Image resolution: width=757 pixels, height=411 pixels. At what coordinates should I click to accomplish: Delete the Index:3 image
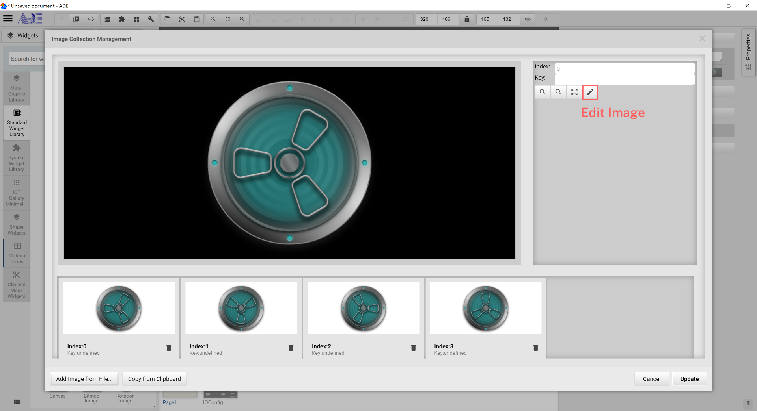pyautogui.click(x=535, y=348)
